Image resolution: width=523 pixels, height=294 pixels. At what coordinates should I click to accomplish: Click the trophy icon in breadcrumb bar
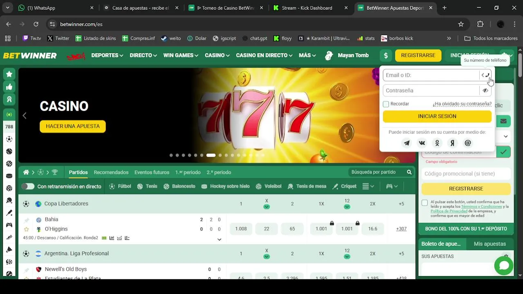(x=55, y=172)
